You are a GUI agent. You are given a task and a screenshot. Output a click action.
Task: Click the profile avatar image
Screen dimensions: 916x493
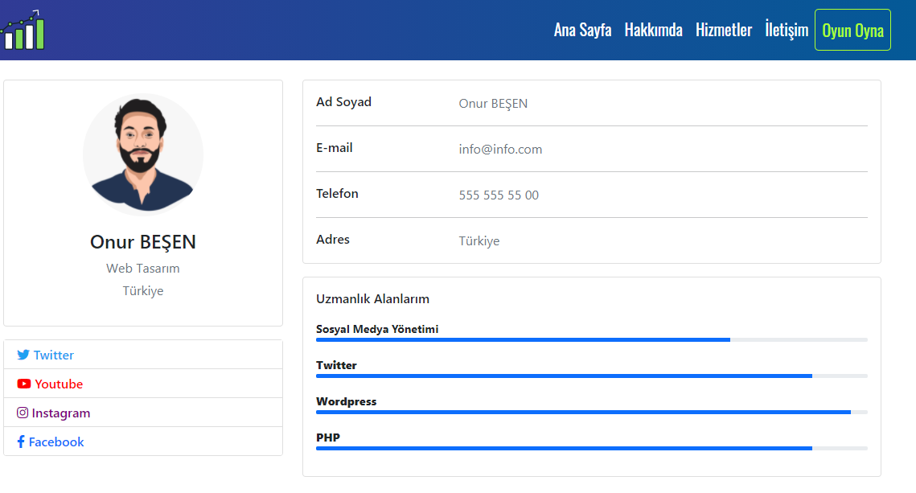click(143, 154)
